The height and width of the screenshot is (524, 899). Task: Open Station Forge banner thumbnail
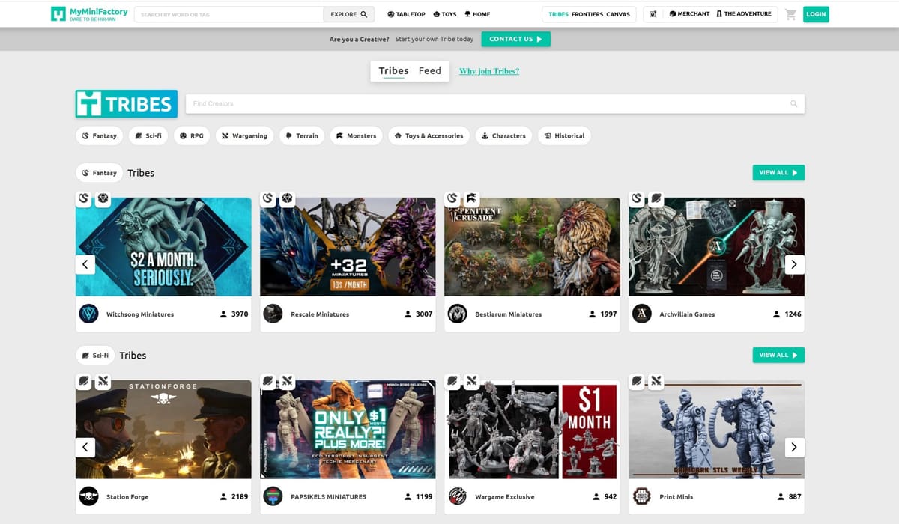(x=163, y=430)
